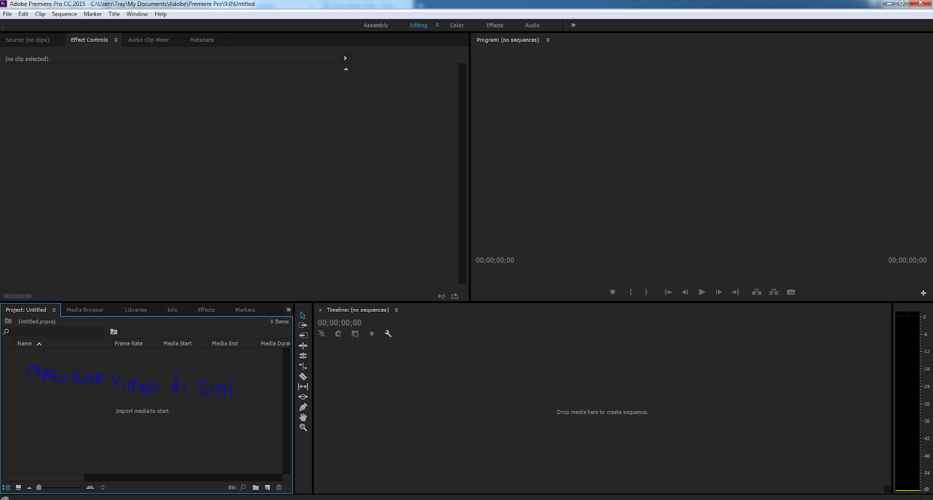The width and height of the screenshot is (933, 500).
Task: Open Effect Controls panel menu
Action: [115, 40]
